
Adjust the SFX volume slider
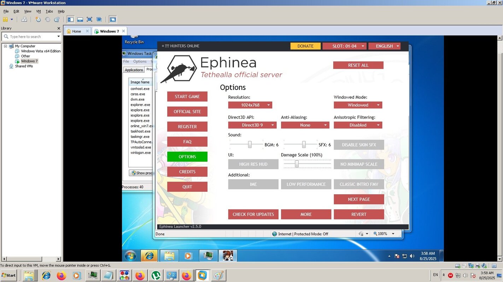point(304,145)
